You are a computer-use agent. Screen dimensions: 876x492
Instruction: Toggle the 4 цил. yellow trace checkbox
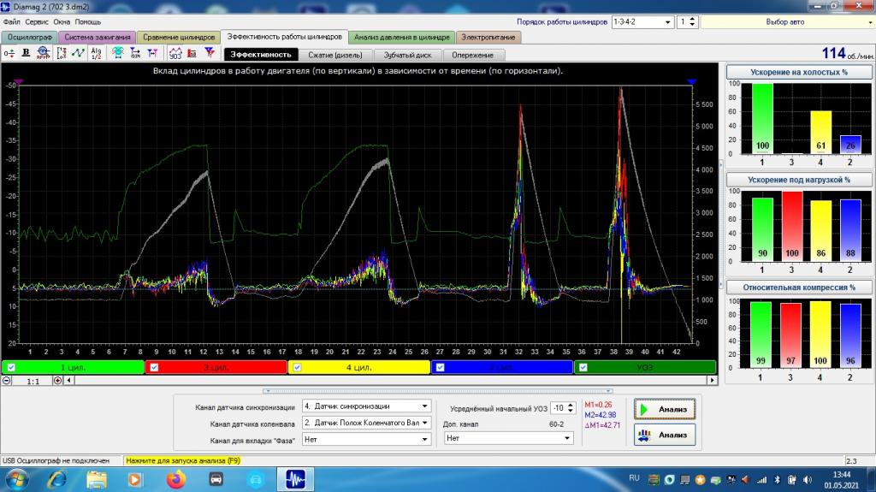click(x=297, y=367)
